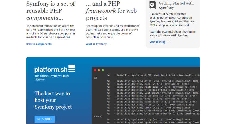Click terminal line installing doctrine/lexer
This screenshot has width=225, height=124.
click(x=148, y=84)
